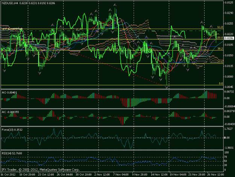235x177 pixels.
Task: Click the RSI(14) 52.7680 indicator label
Action: tap(12, 153)
